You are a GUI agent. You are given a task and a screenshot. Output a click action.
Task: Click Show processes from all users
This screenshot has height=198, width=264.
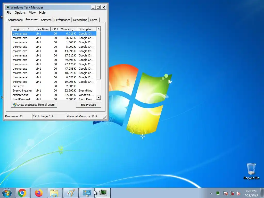point(34,105)
